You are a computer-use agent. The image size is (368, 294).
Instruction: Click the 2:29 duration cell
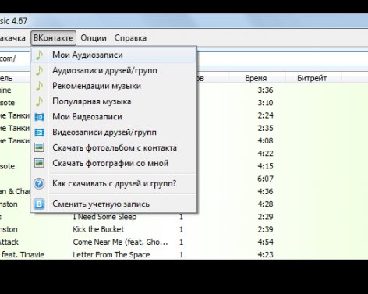tap(265, 217)
